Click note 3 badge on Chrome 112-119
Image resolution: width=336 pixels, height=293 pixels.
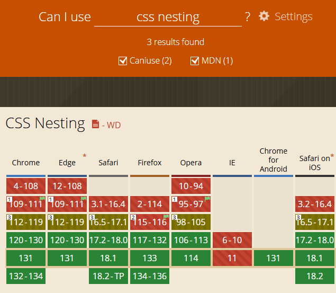(x=9, y=217)
